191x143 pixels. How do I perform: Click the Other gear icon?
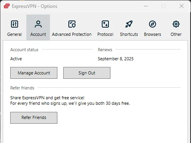(176, 24)
